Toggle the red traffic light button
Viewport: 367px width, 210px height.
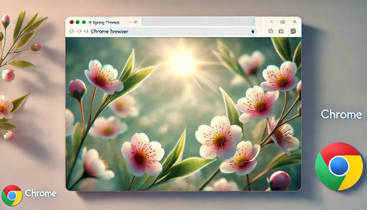(x=71, y=22)
